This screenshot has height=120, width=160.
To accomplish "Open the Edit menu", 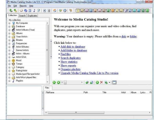I will point(15,6).
